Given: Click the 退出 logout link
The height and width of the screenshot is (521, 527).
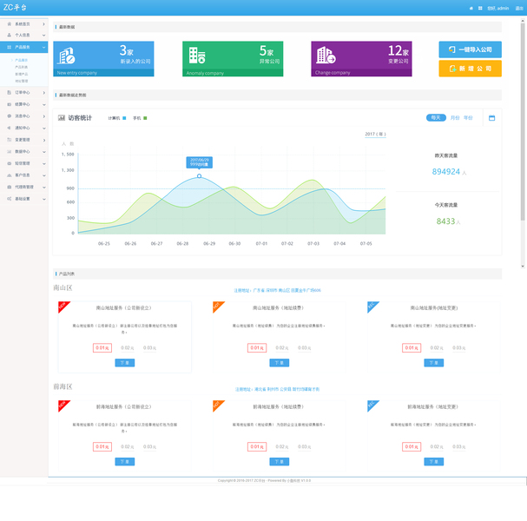Looking at the screenshot, I should (x=519, y=8).
